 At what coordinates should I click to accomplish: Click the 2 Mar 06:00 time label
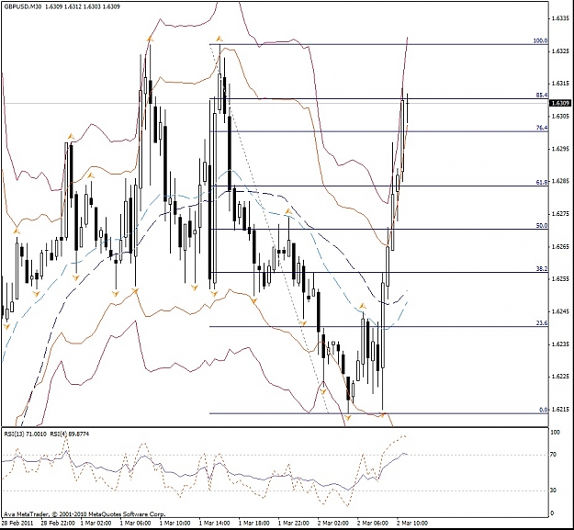[x=373, y=523]
